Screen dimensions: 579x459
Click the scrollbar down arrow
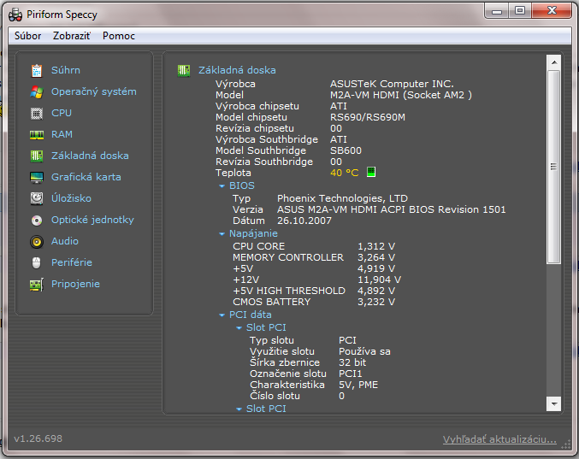pyautogui.click(x=554, y=404)
